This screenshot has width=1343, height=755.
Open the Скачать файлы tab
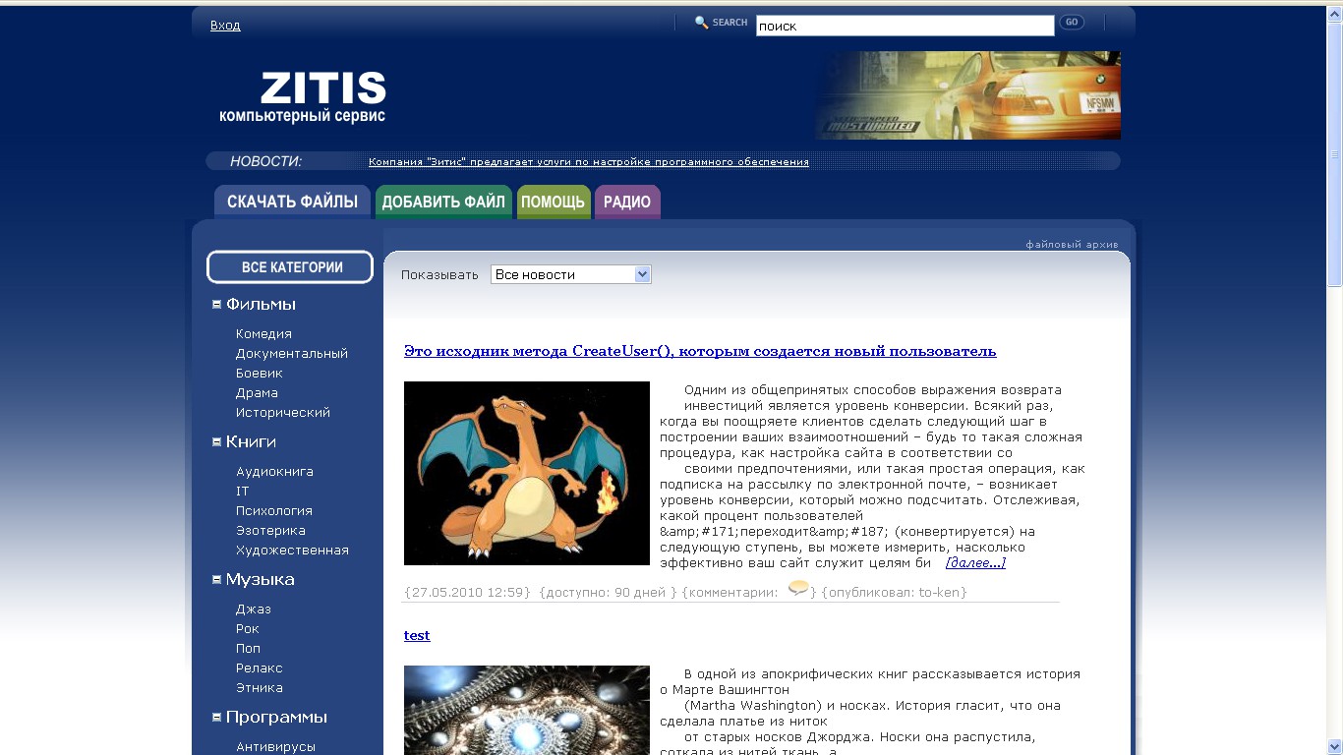[292, 202]
